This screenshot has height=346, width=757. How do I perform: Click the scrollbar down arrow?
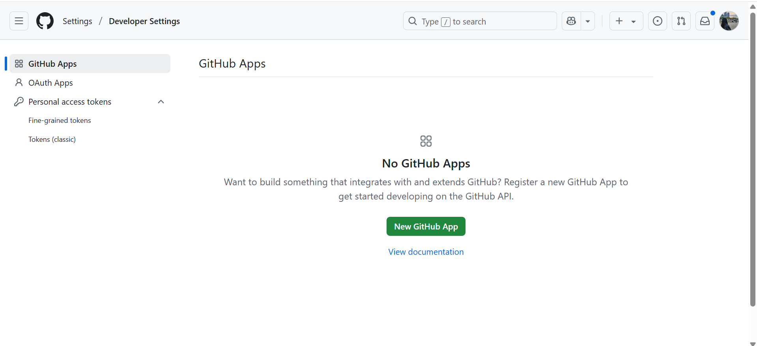753,343
